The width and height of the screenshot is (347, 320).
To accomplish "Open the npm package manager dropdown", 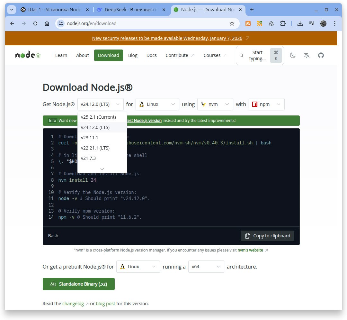I will click(266, 104).
